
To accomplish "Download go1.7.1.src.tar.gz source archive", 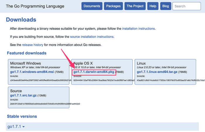I will click(x=23, y=95).
